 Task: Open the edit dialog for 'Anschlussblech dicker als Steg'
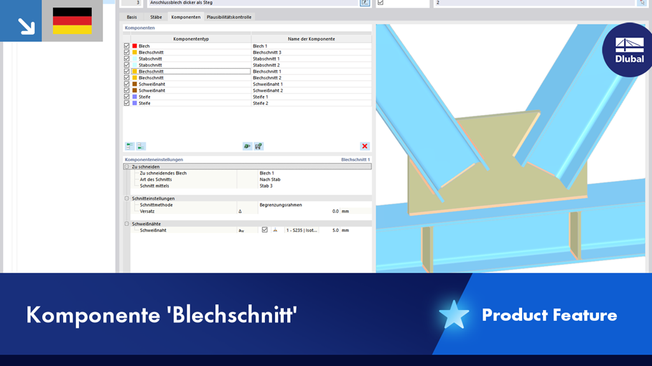pyautogui.click(x=365, y=4)
